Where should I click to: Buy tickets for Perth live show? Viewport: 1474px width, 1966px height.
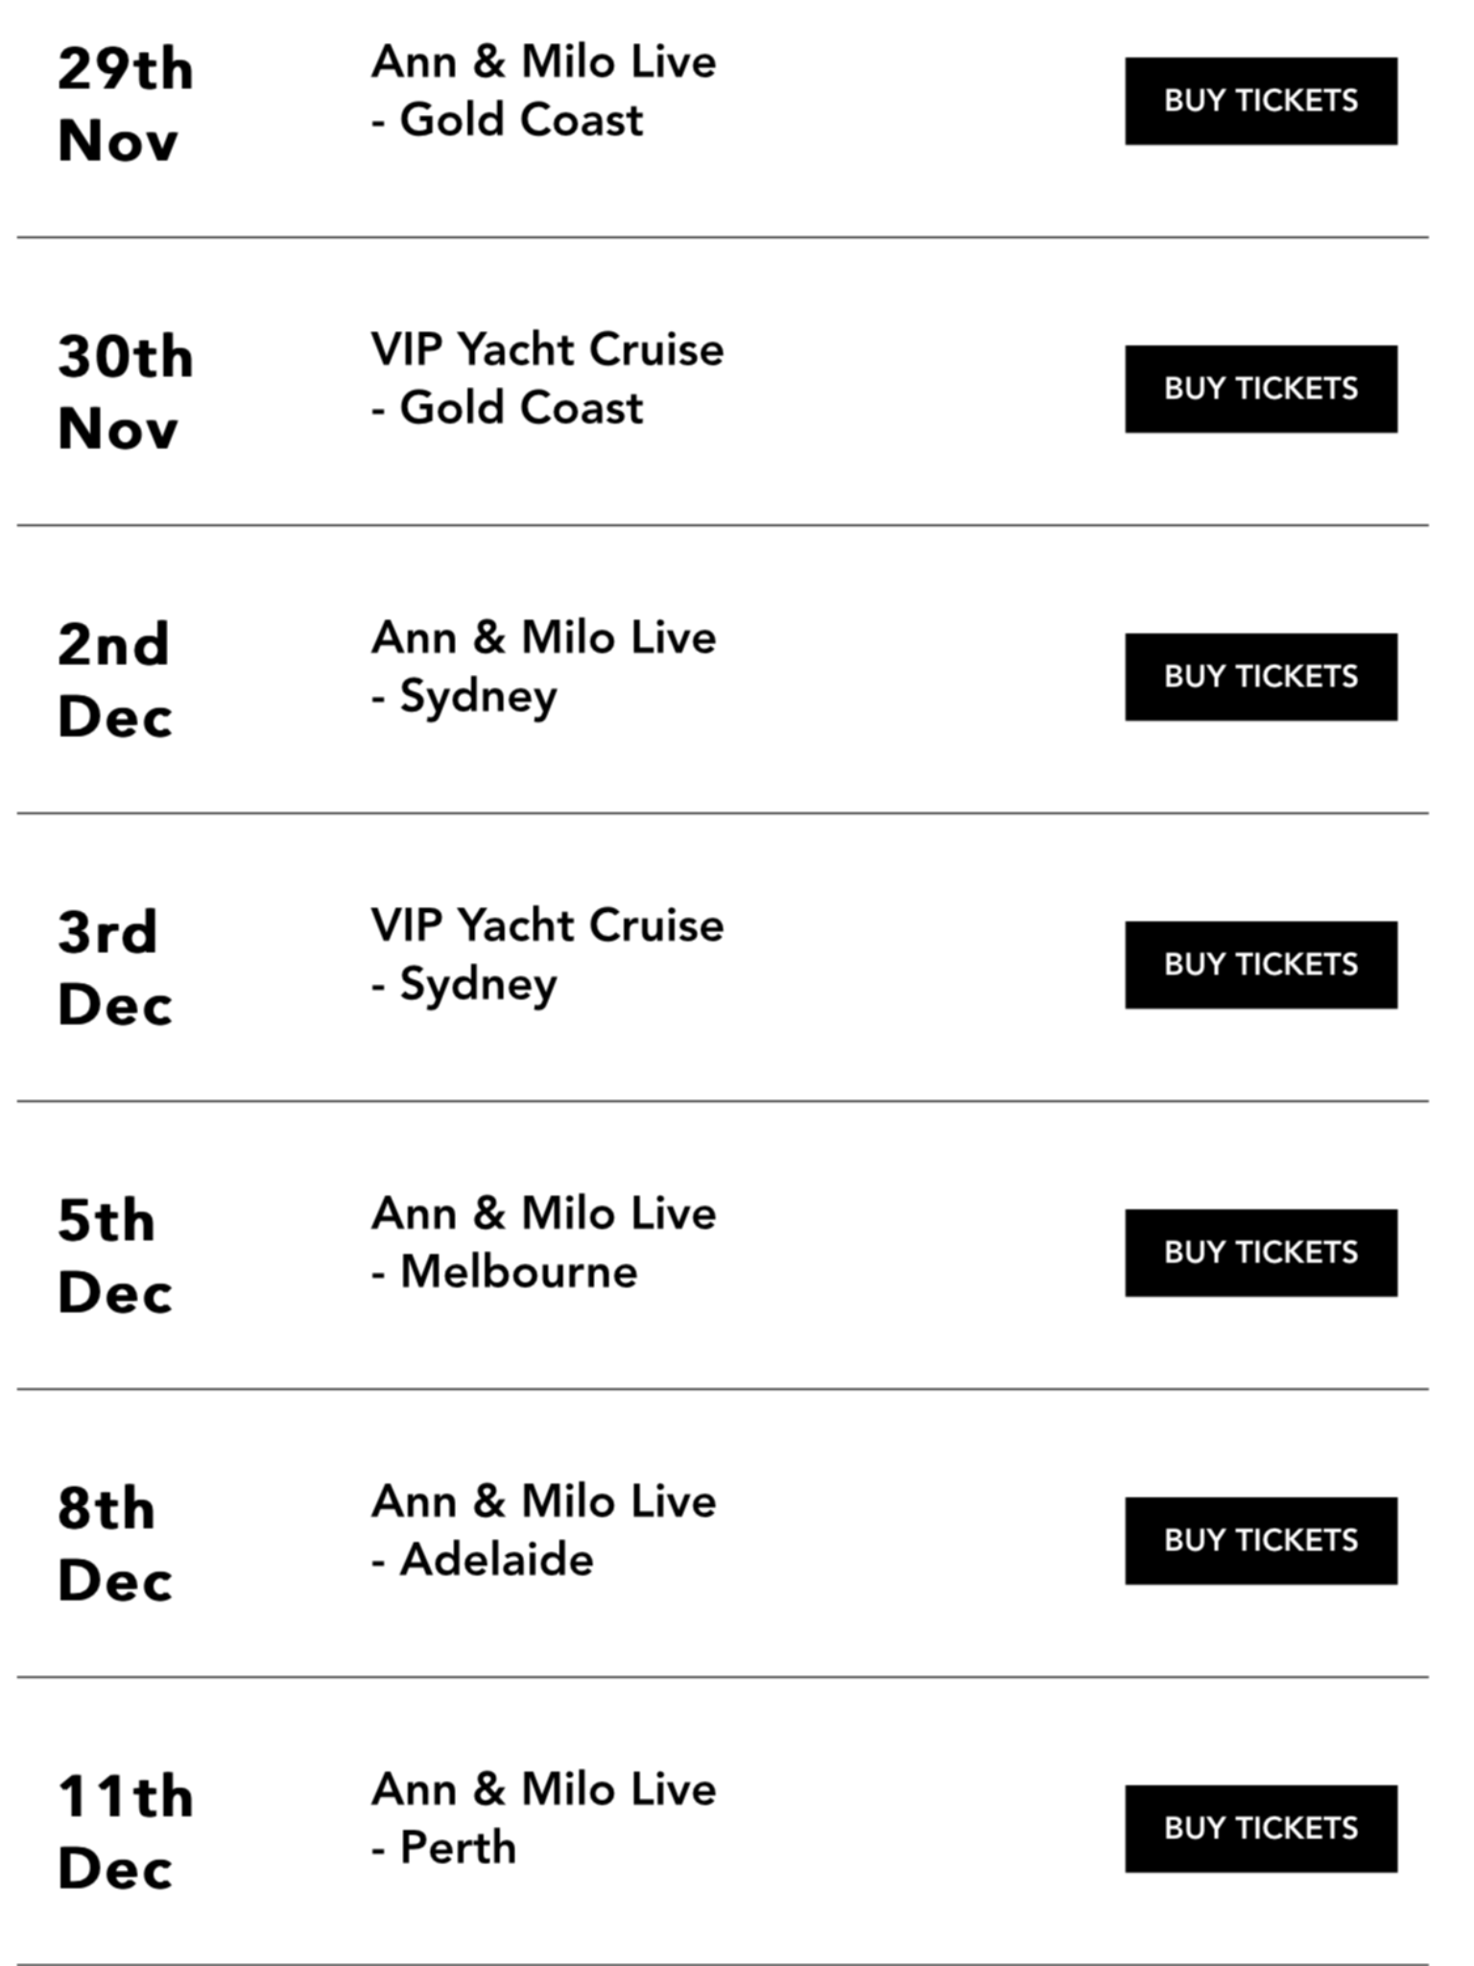tap(1260, 1829)
